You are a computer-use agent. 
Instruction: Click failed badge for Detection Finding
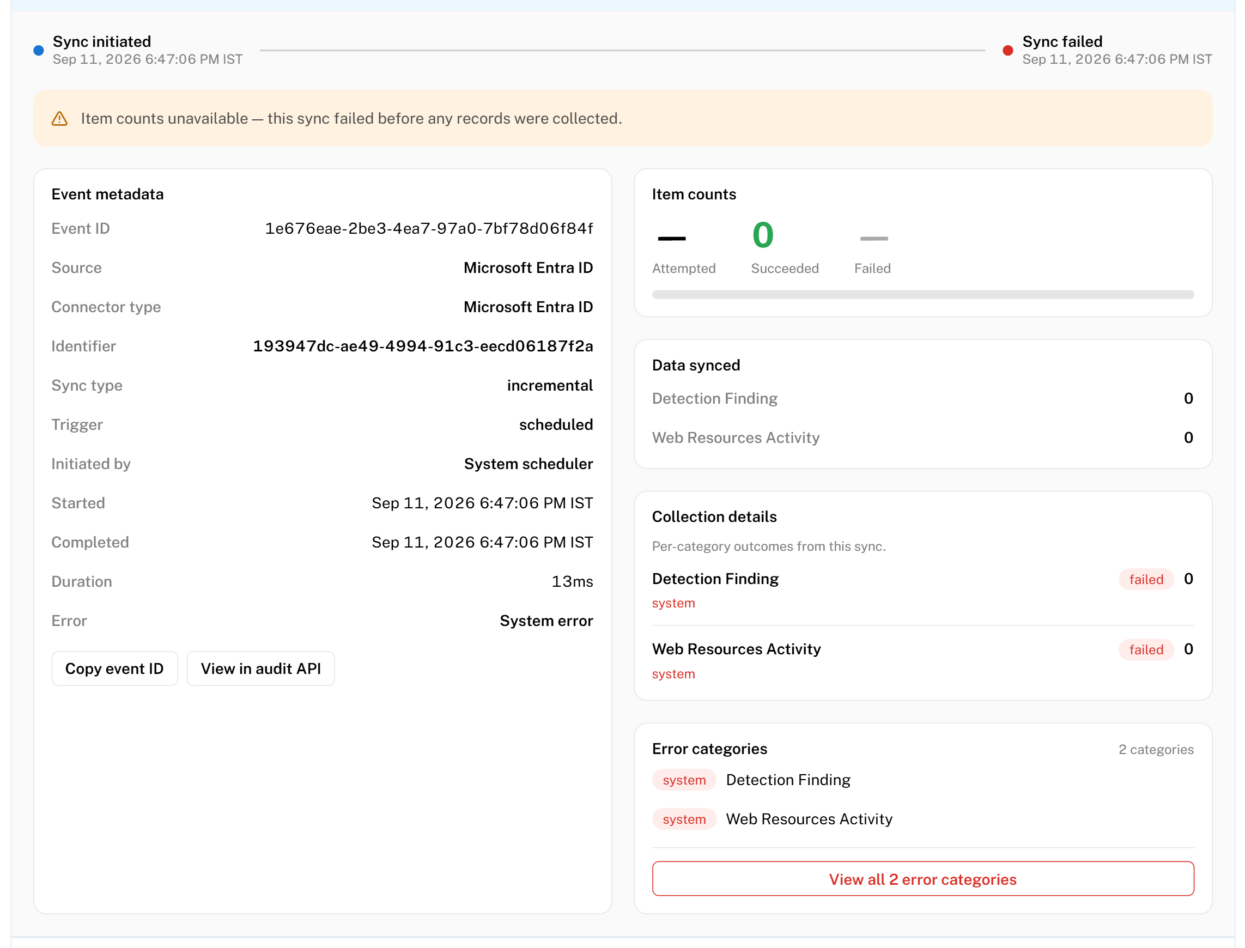[x=1147, y=580]
